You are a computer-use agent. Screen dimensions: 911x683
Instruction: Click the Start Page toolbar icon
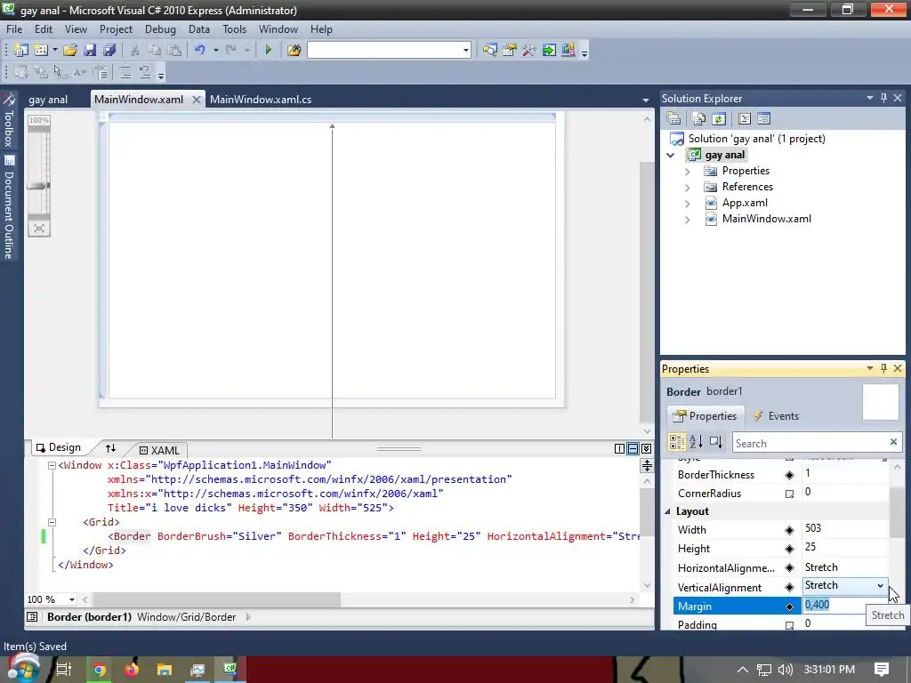(548, 50)
